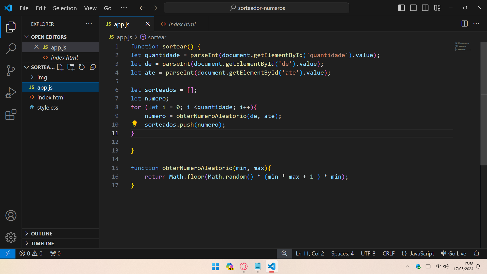Open the Search view icon
Screen dimensions: 487x274
click(11, 48)
